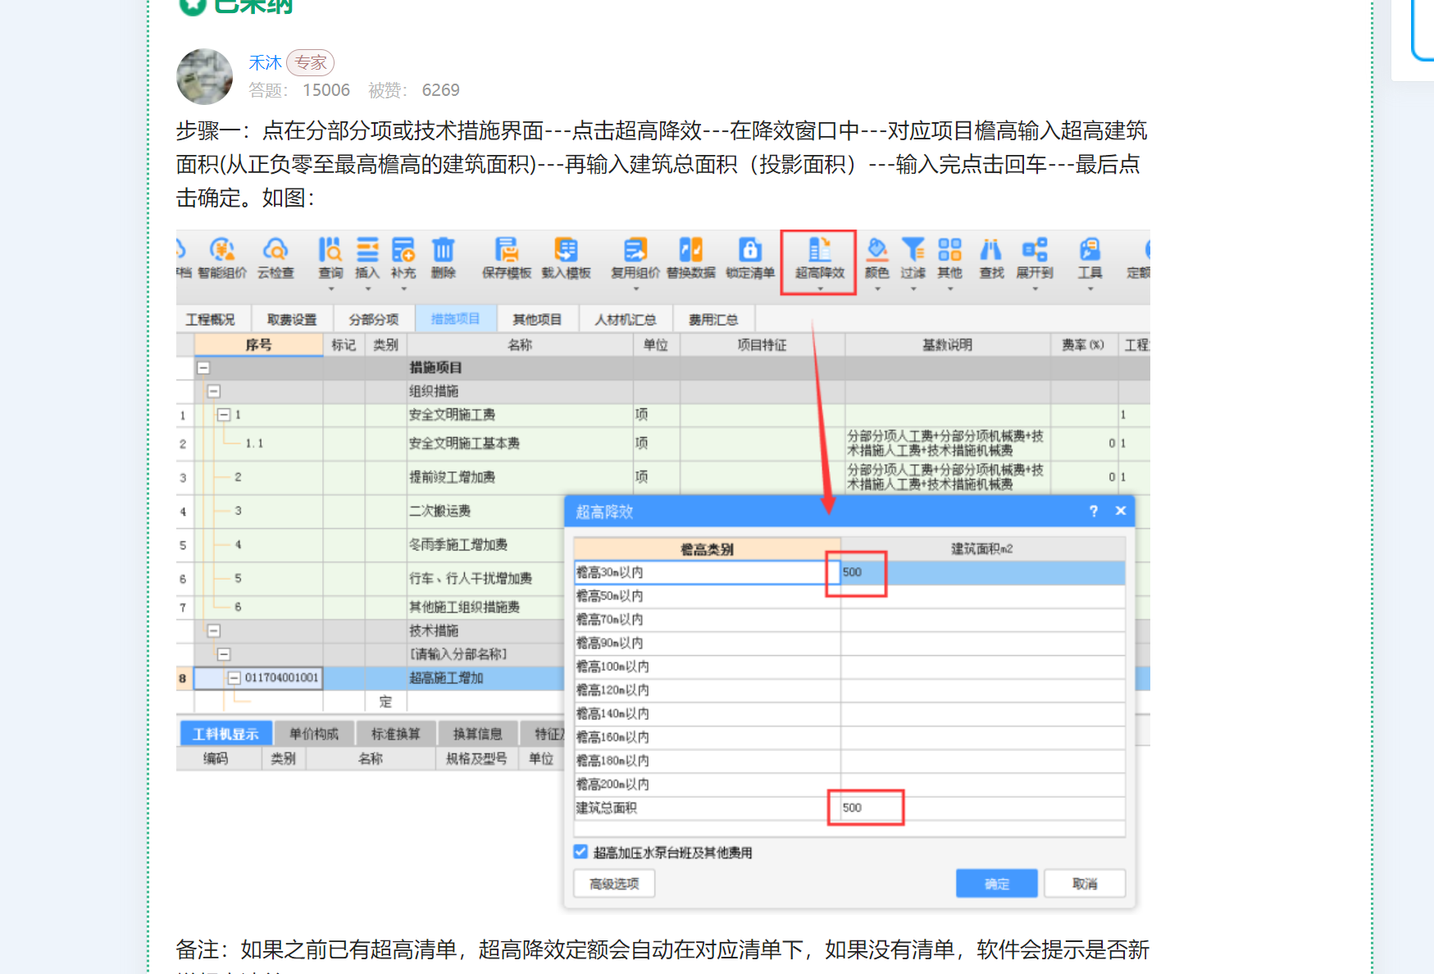Image resolution: width=1434 pixels, height=974 pixels.
Task: Select the 补充 supplement tool
Action: [x=403, y=257]
